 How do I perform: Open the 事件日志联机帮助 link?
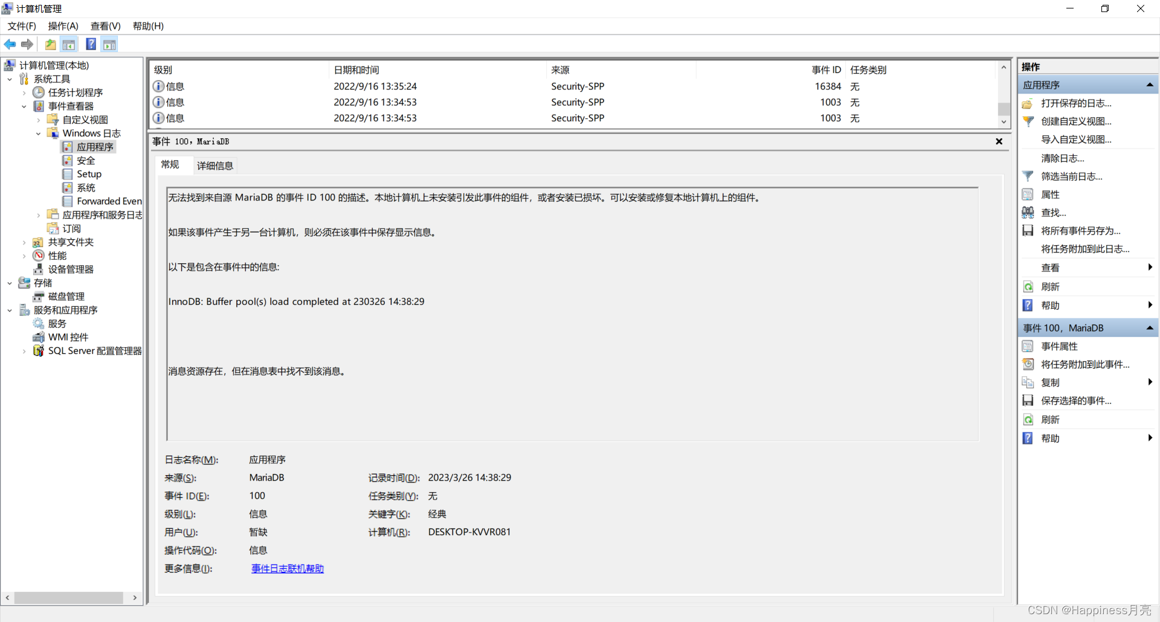click(x=287, y=568)
